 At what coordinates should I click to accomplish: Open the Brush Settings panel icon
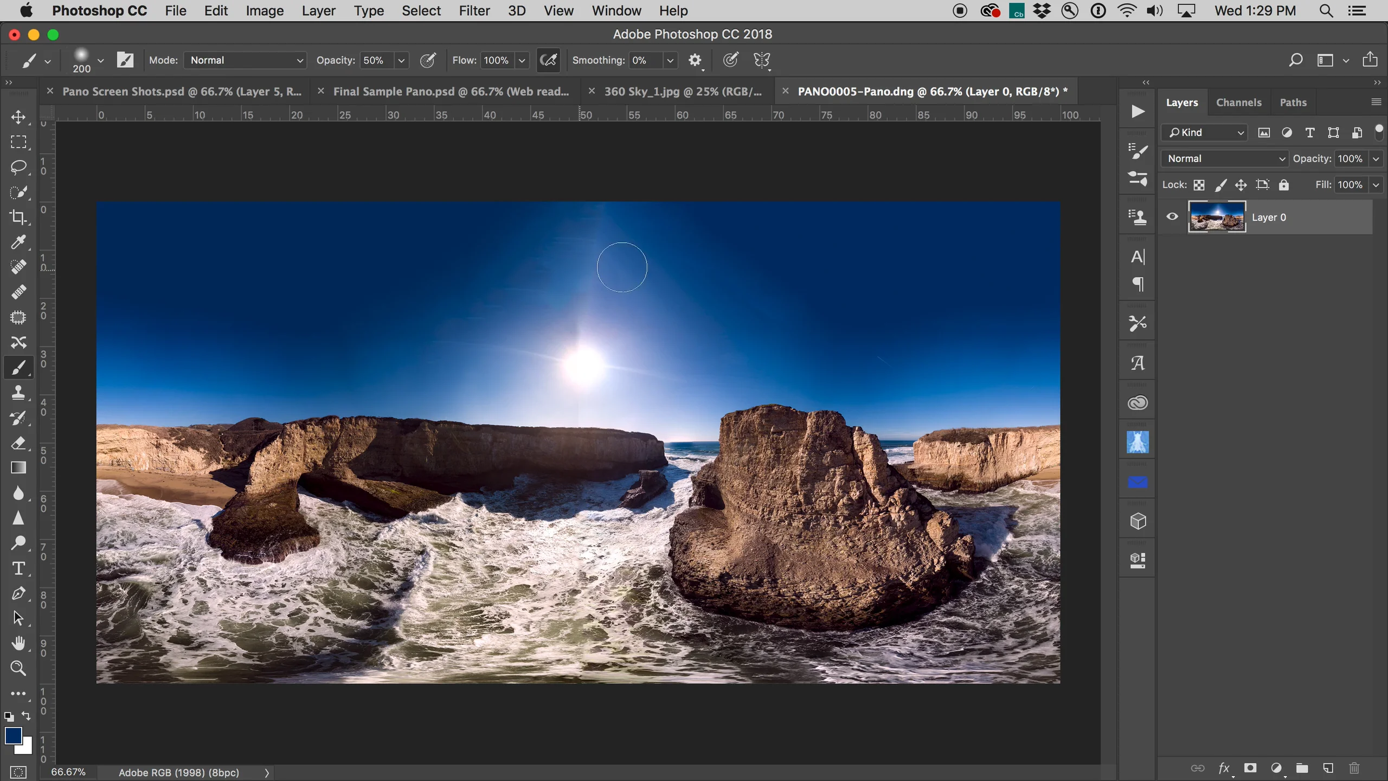pyautogui.click(x=1137, y=152)
